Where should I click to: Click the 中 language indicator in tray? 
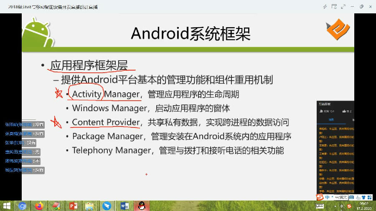point(342,206)
